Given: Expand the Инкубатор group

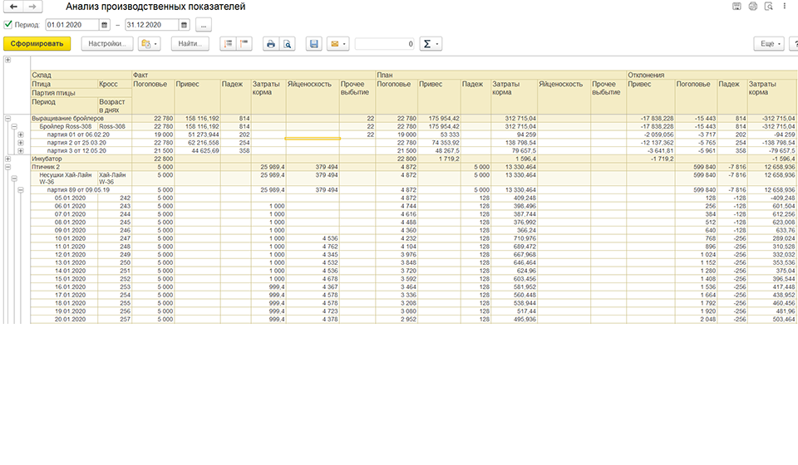Looking at the screenshot, I should (x=7, y=159).
